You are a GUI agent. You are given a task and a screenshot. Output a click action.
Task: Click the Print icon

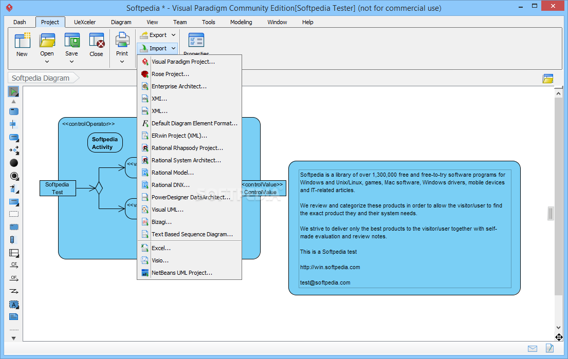pos(122,40)
